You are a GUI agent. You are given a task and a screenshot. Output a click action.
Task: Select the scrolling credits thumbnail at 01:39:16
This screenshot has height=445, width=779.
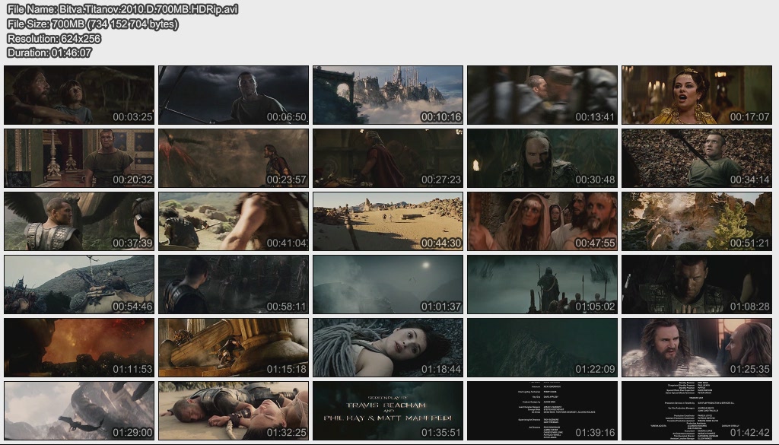click(542, 411)
